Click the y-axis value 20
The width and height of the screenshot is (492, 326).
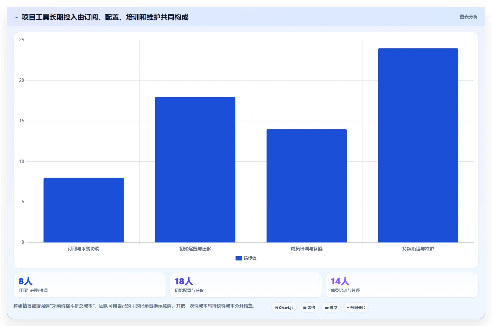click(22, 80)
